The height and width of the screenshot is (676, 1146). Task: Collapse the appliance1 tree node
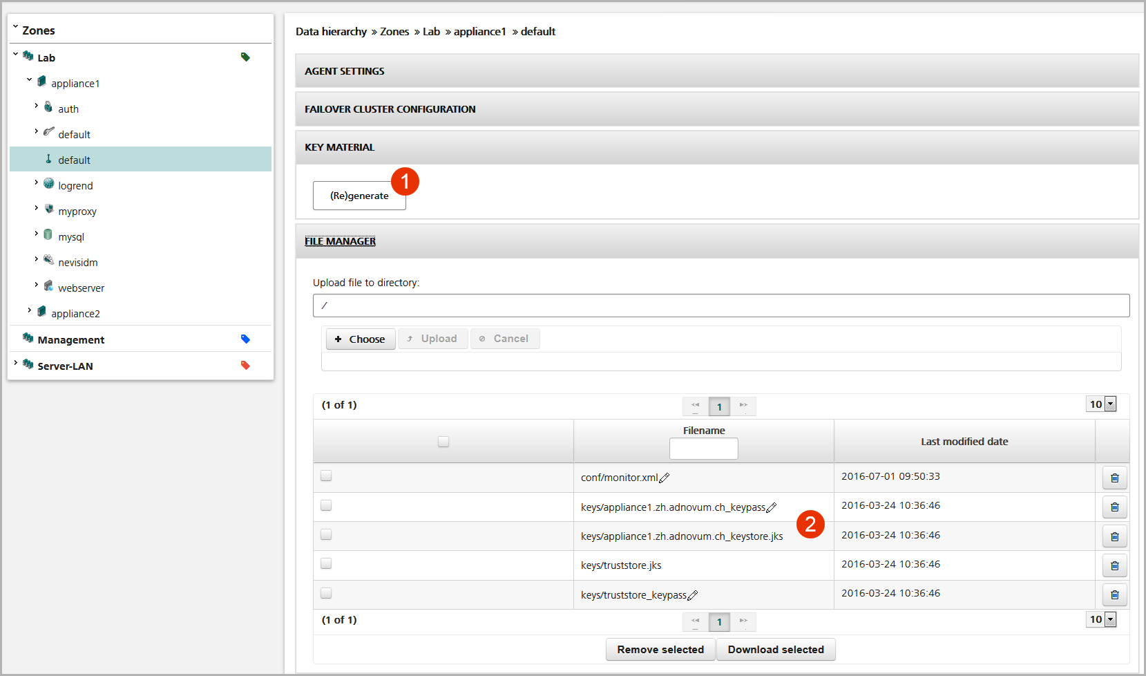pyautogui.click(x=30, y=80)
